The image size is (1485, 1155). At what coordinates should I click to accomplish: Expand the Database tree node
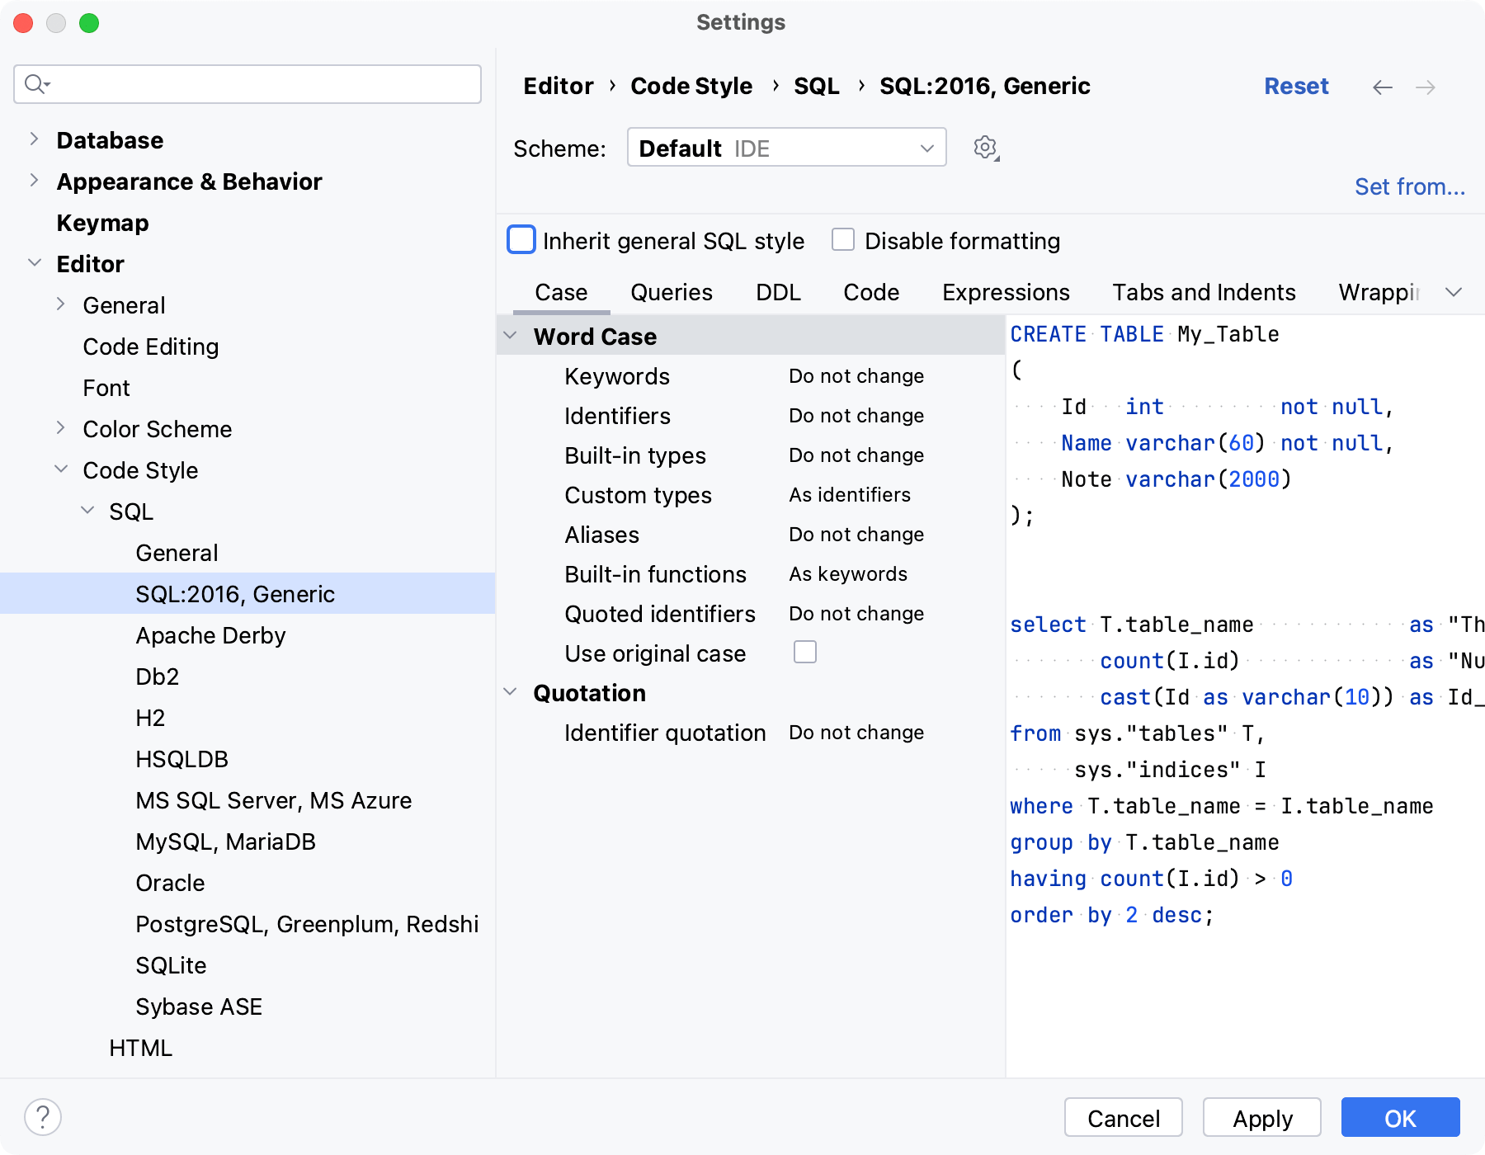(x=34, y=139)
